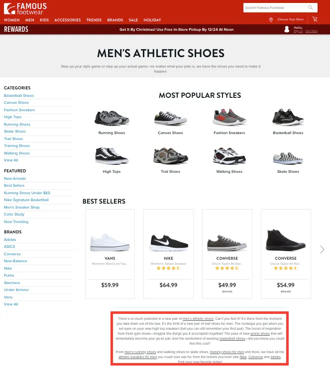Click the store location pin icon
This screenshot has width=330, height=370.
coord(271,19)
